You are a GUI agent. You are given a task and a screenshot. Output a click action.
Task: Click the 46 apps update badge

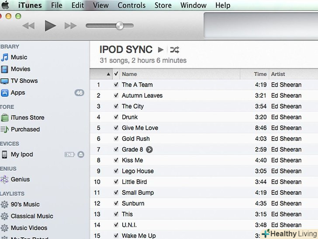[79, 93]
